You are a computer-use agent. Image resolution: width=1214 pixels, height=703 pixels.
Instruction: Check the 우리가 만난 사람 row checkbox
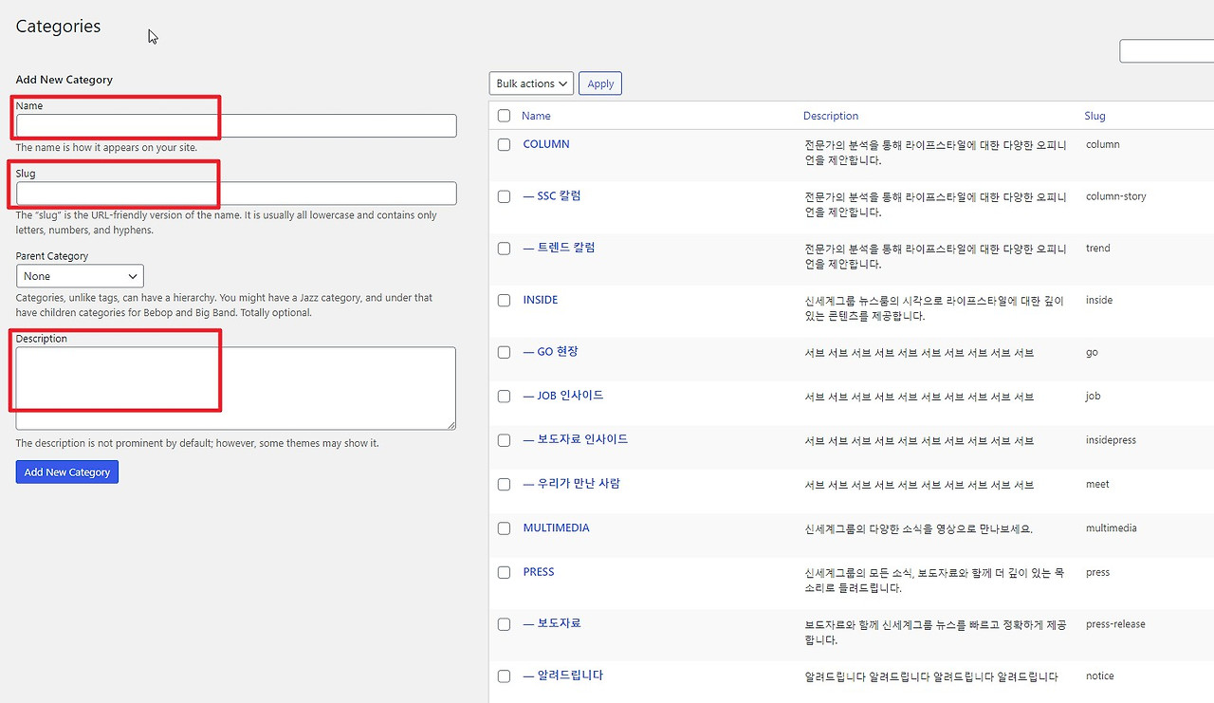click(505, 484)
